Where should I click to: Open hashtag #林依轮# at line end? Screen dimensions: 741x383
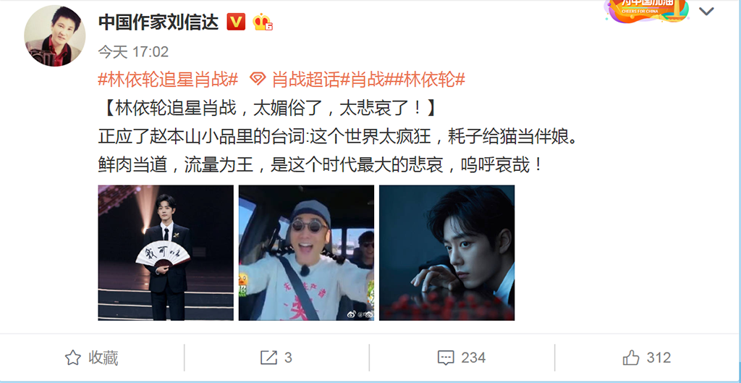429,80
